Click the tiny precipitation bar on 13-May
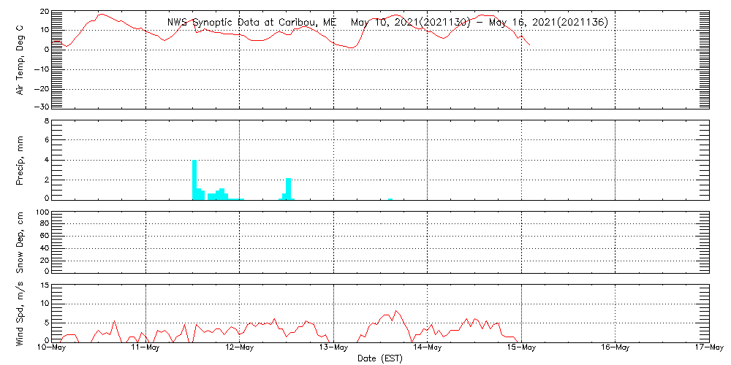Viewport: 731px width, 365px height. [x=390, y=199]
